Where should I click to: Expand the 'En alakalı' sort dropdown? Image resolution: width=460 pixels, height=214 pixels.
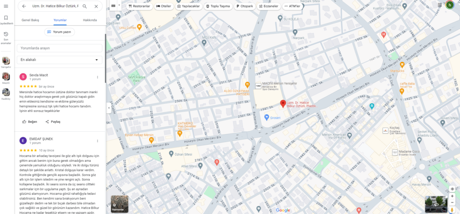pyautogui.click(x=60, y=60)
